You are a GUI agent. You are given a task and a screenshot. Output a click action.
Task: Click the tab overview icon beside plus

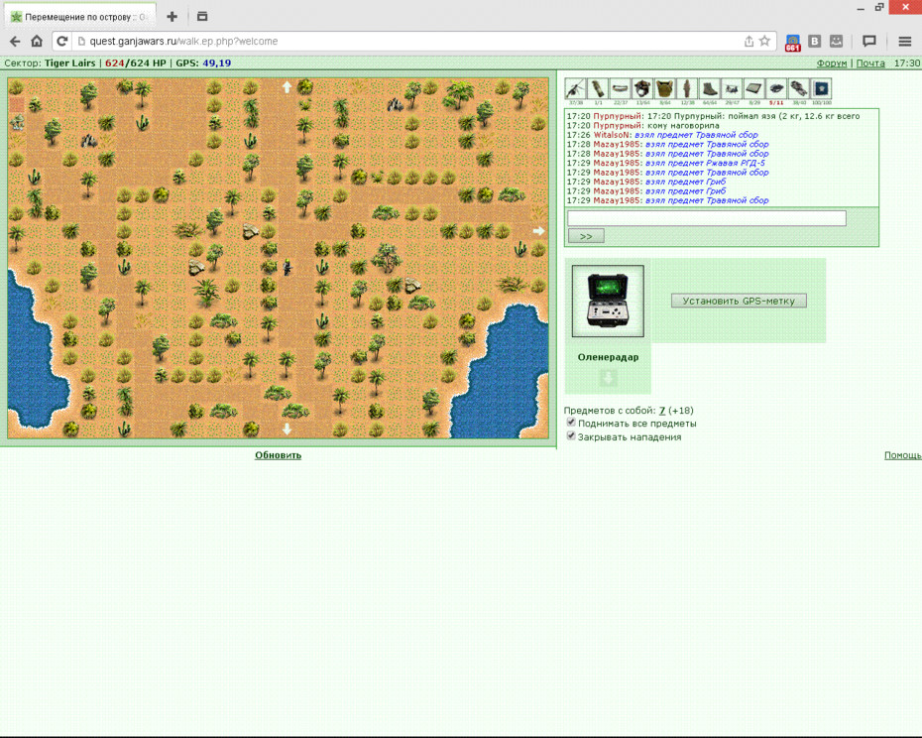[202, 17]
